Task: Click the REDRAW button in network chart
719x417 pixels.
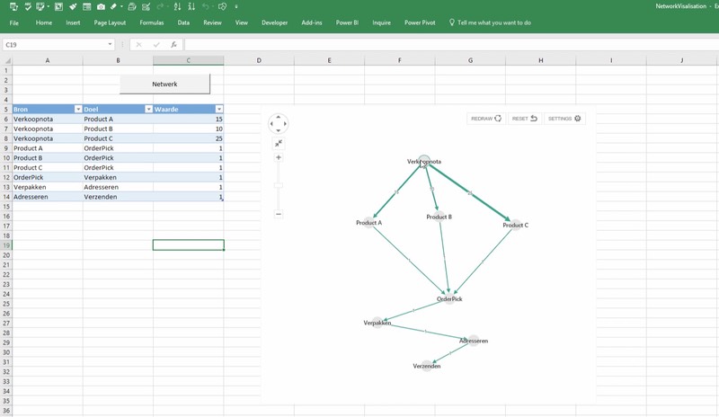Action: pos(486,119)
